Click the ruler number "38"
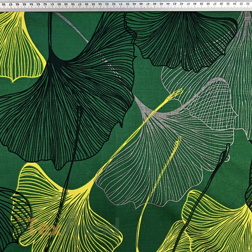 (x=208, y=3)
